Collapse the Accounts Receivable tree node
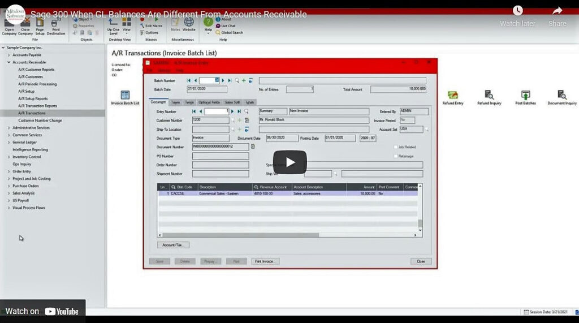Image resolution: width=579 pixels, height=323 pixels. [9, 62]
